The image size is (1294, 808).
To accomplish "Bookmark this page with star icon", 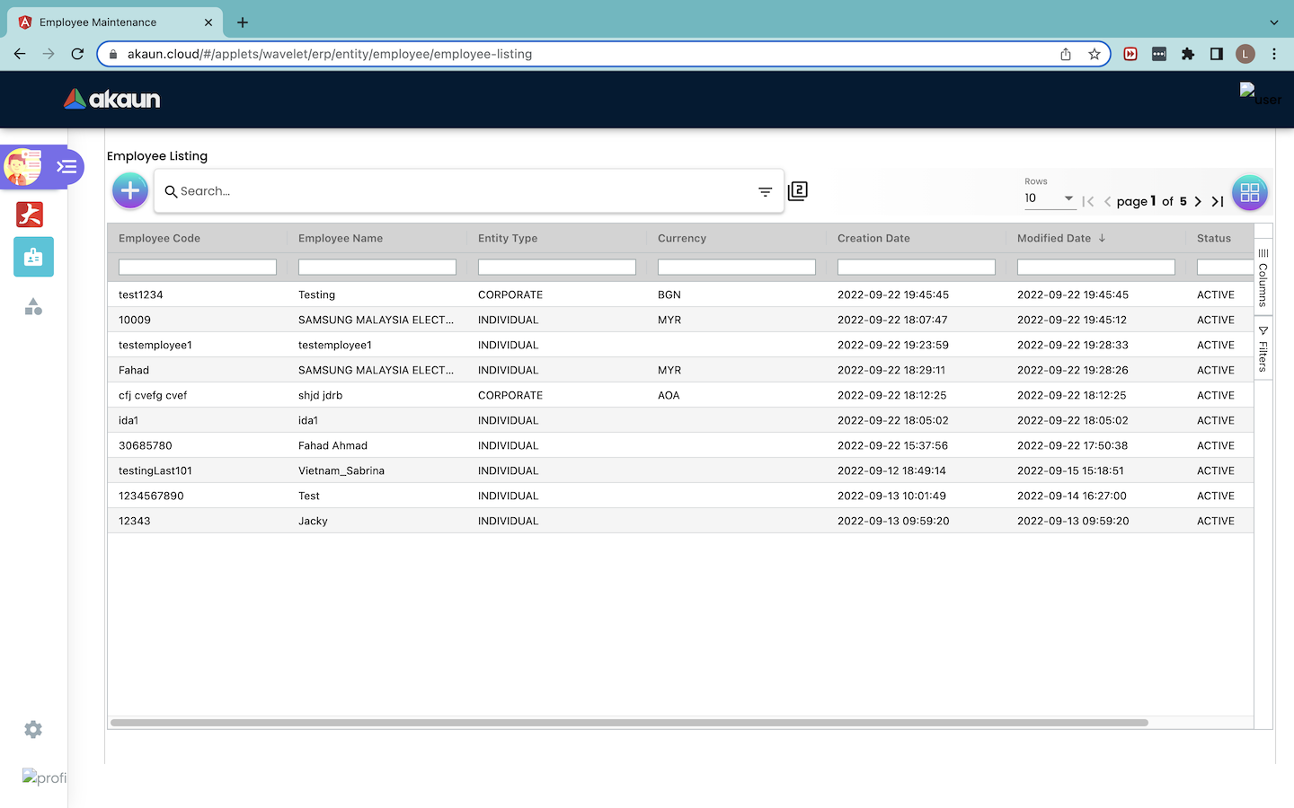I will [1094, 54].
